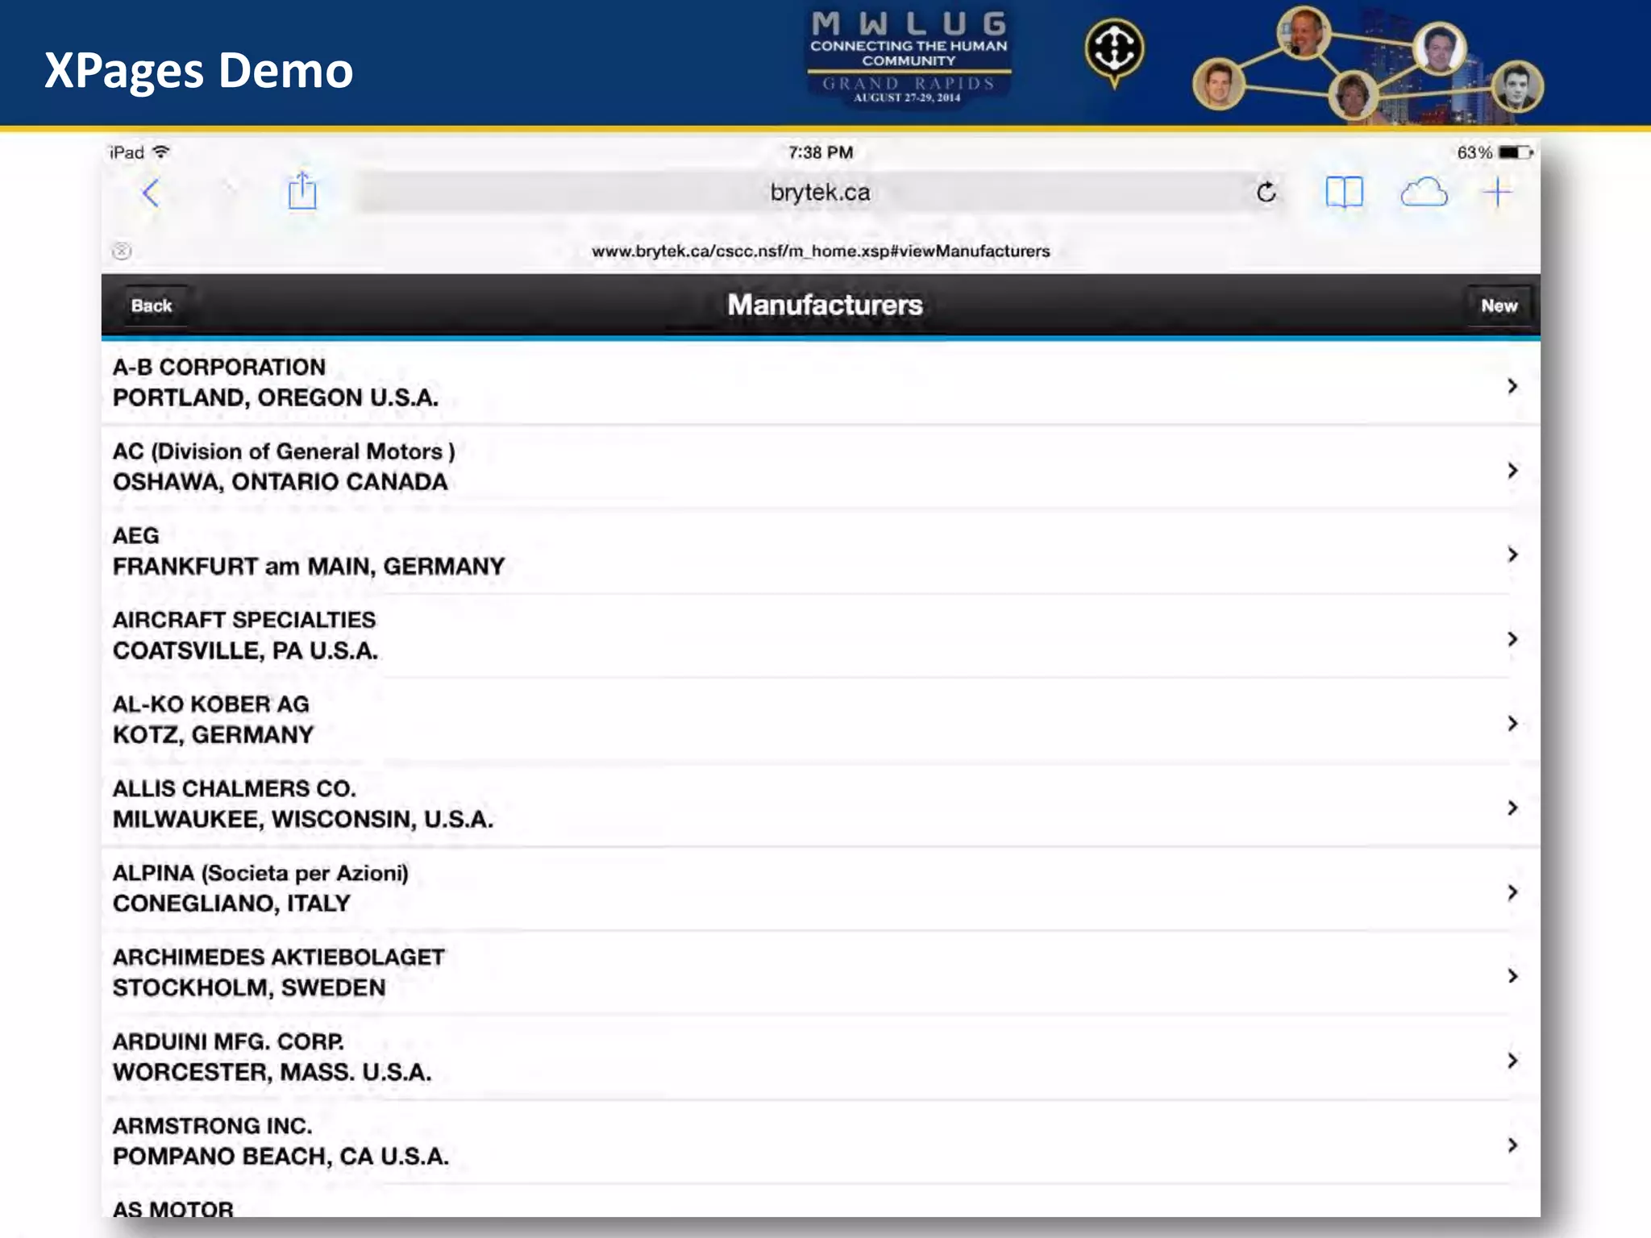The height and width of the screenshot is (1238, 1651).
Task: Click the MWLUG Grand Rapids logo
Action: pyautogui.click(x=909, y=58)
